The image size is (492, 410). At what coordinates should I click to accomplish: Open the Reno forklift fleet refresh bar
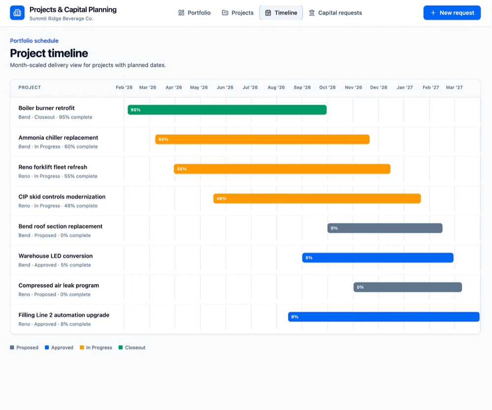282,169
